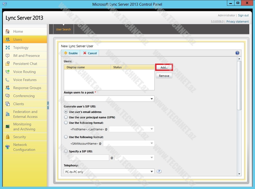Open the Assign users to a pool dropdown
Image resolution: width=255 pixels, height=189 pixels.
pos(151,99)
